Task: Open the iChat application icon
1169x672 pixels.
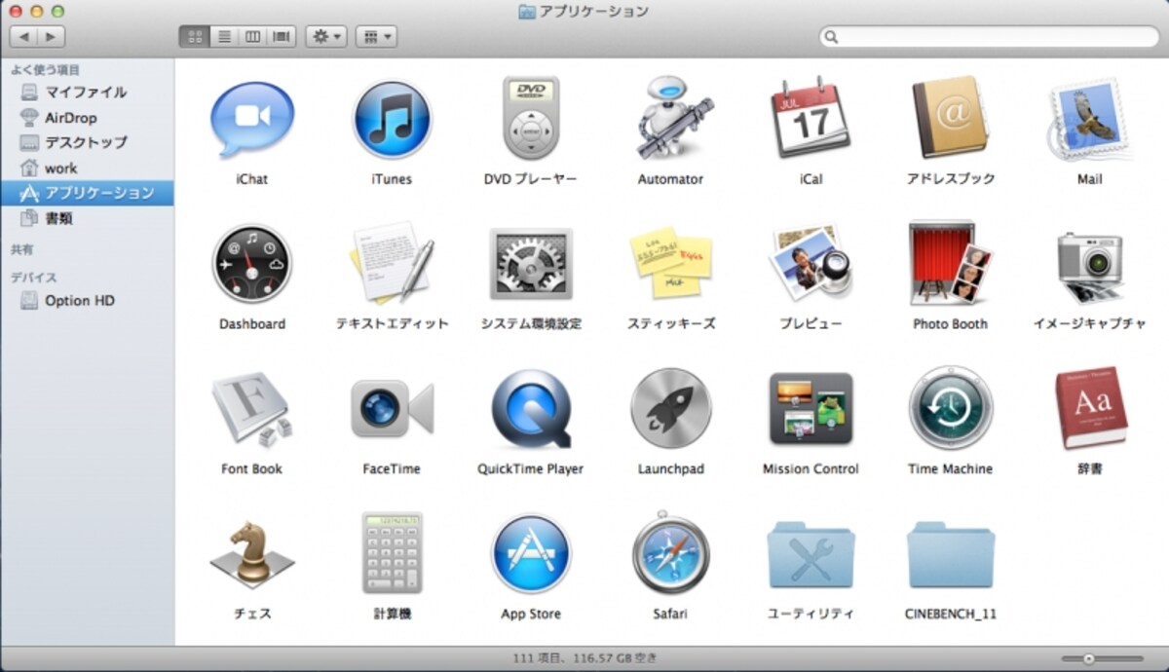Action: (251, 120)
